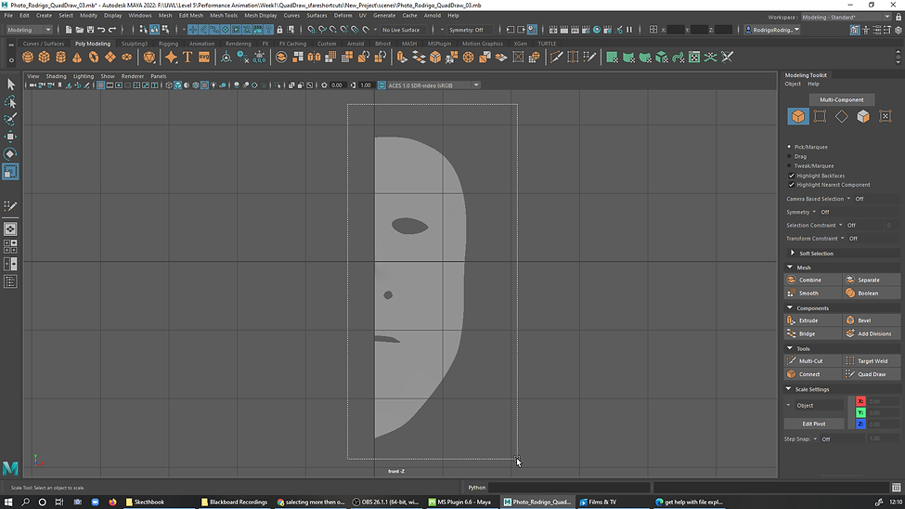905x509 pixels.
Task: Open the Transform Constraint dropdown
Action: pyautogui.click(x=842, y=238)
